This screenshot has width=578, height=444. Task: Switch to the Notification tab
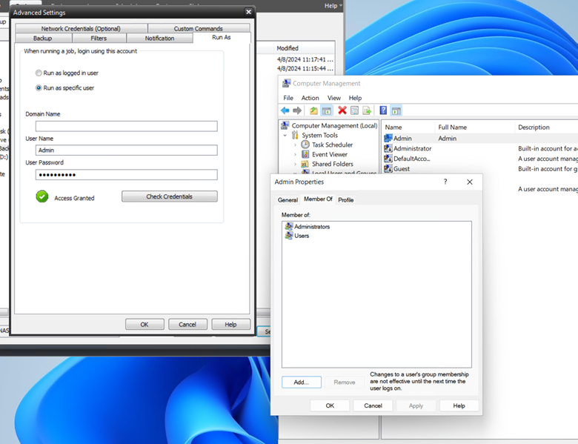[159, 39]
